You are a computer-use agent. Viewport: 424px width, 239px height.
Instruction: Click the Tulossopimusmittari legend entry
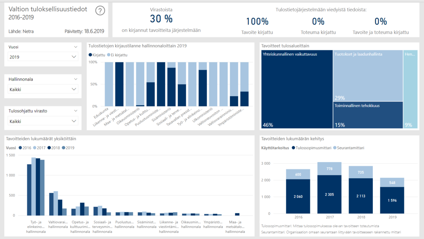click(x=311, y=148)
